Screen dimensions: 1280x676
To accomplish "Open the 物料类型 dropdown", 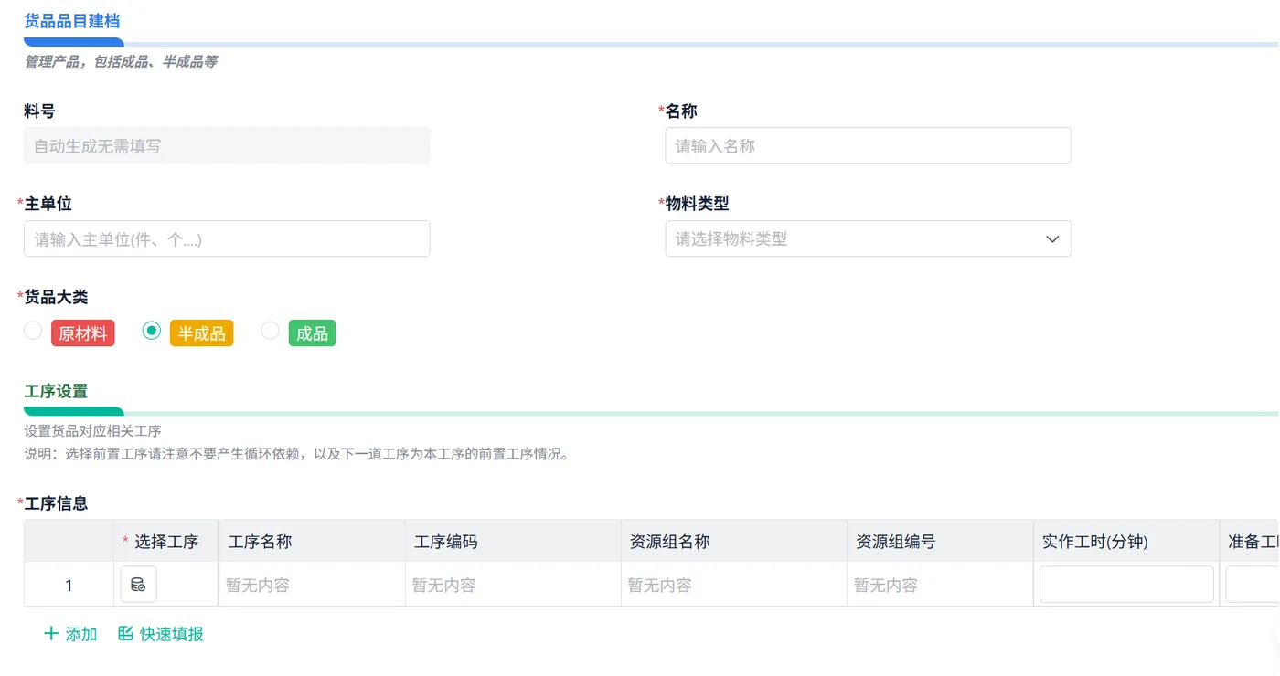I will [868, 238].
